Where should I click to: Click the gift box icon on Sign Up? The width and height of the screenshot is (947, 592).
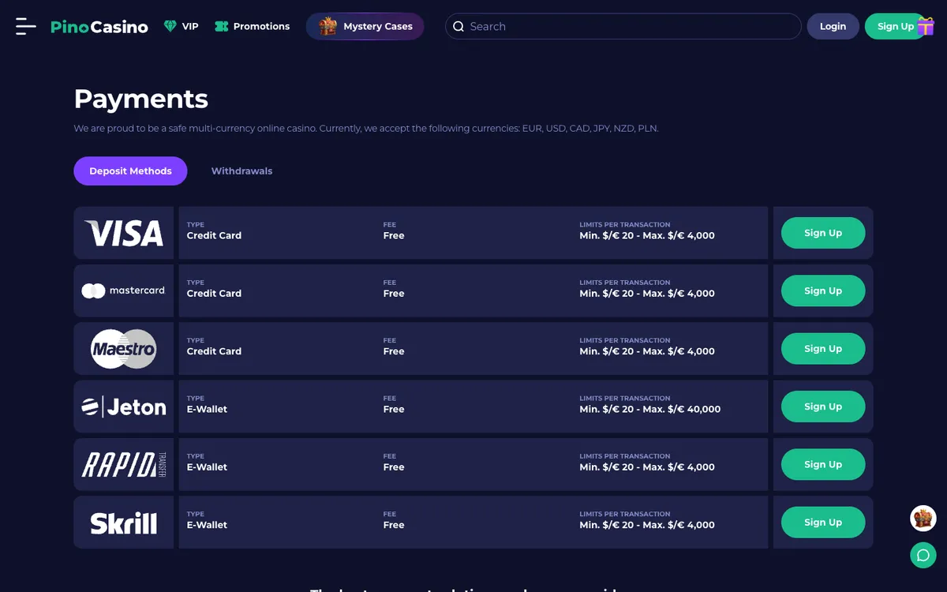pos(926,26)
